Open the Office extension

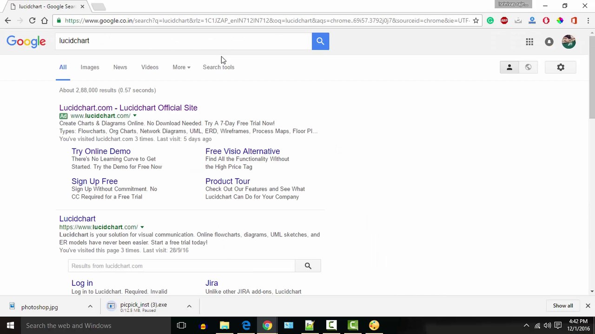(574, 20)
